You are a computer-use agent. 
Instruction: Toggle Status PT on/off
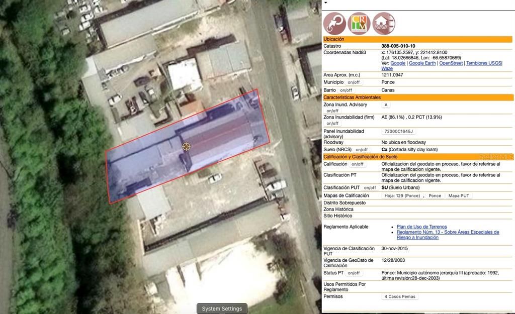pyautogui.click(x=354, y=273)
